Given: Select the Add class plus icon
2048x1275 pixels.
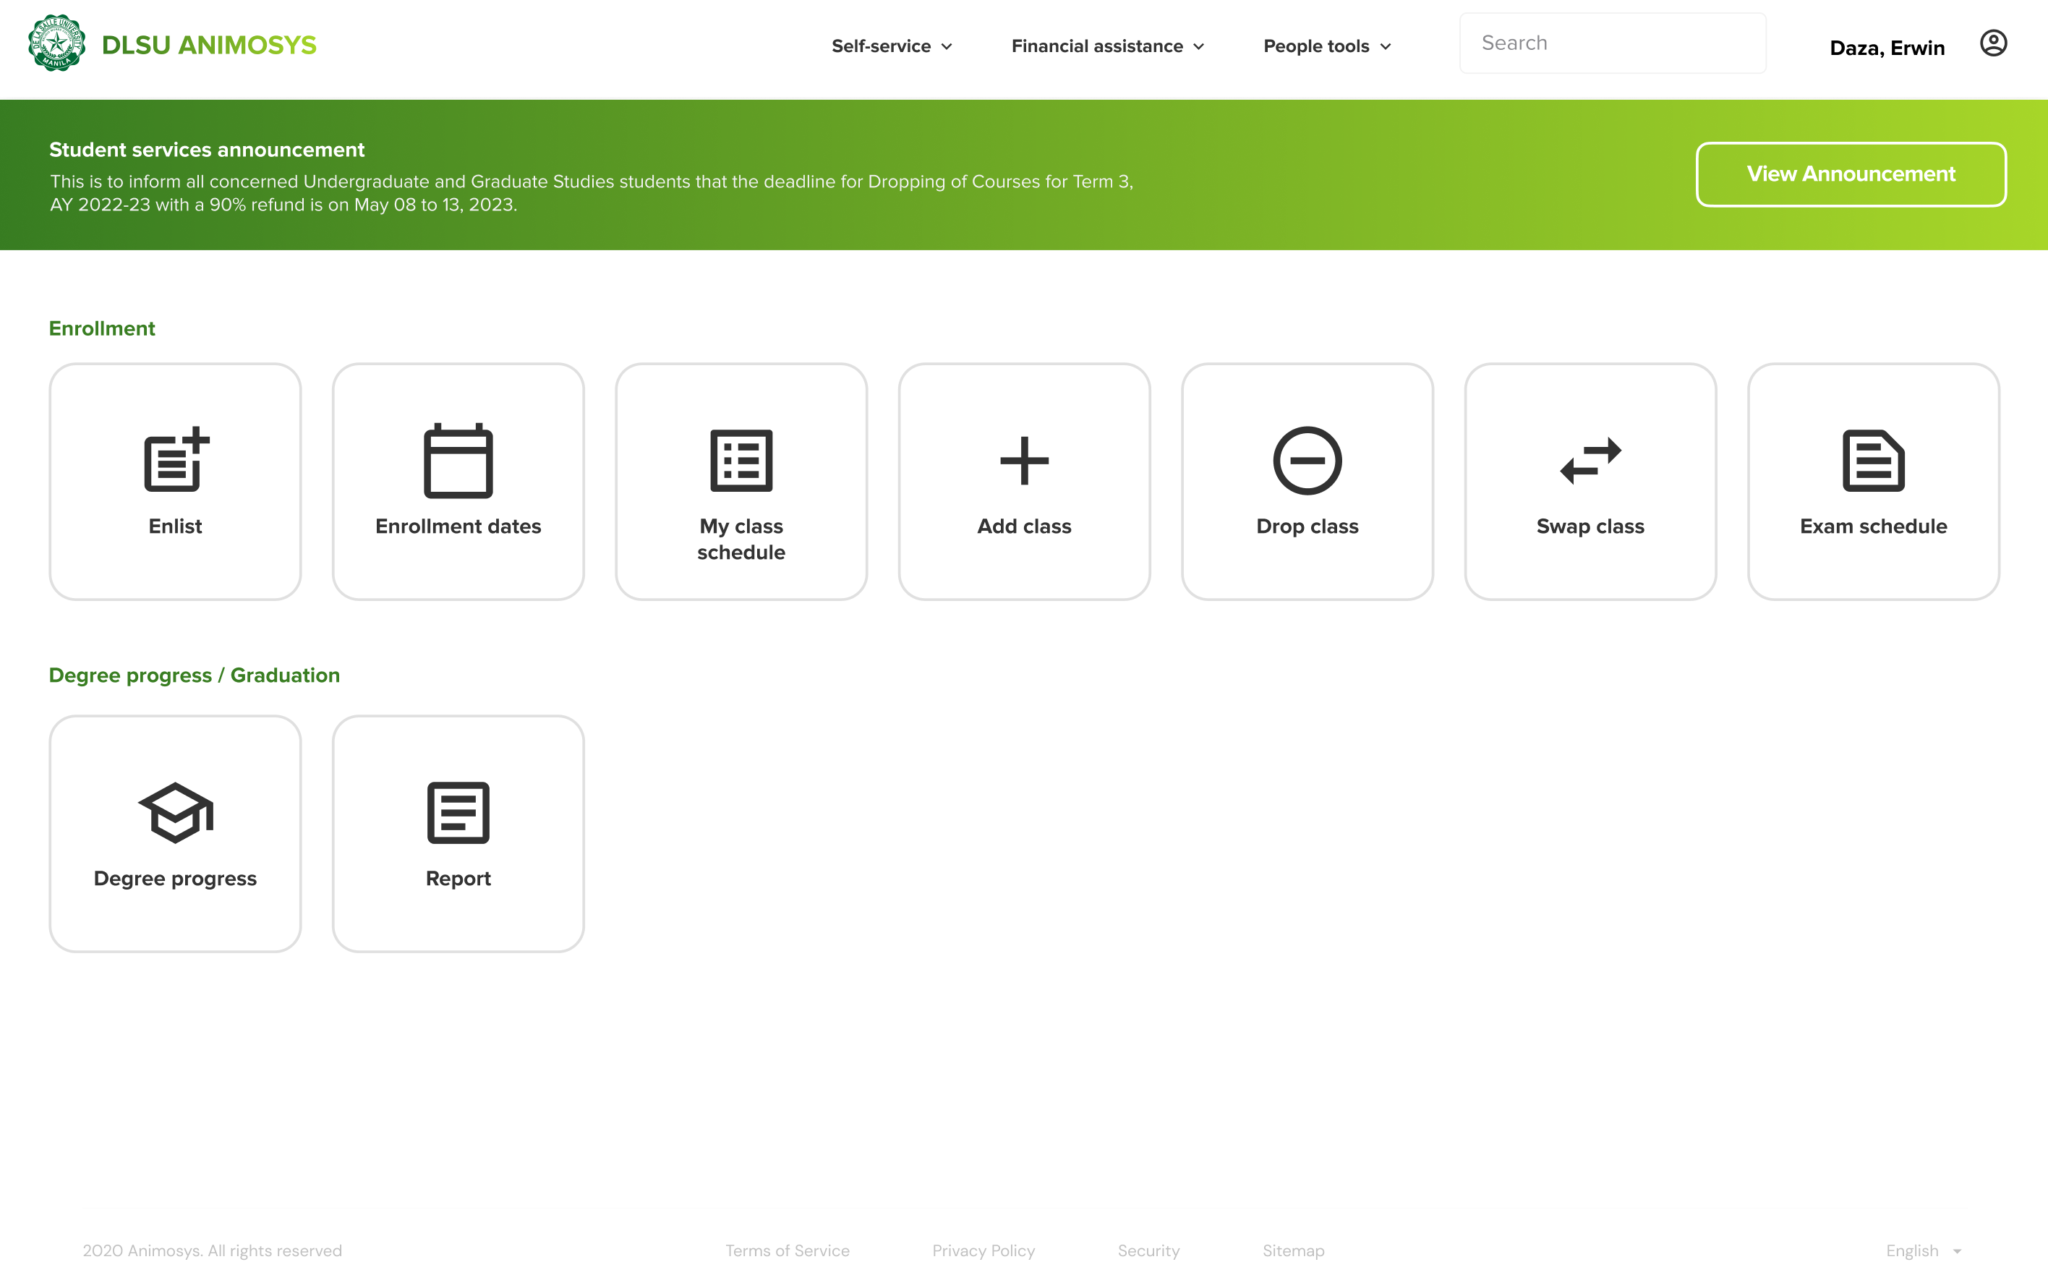Looking at the screenshot, I should [1023, 461].
